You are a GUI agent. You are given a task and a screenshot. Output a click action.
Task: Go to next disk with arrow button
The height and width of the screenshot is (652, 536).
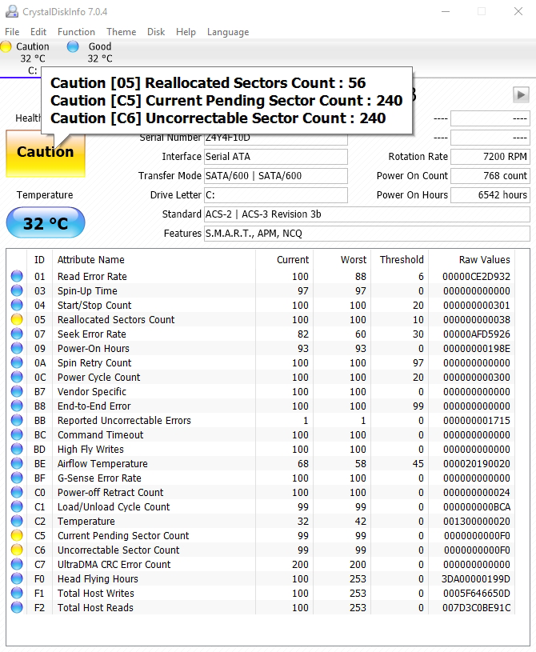click(521, 95)
